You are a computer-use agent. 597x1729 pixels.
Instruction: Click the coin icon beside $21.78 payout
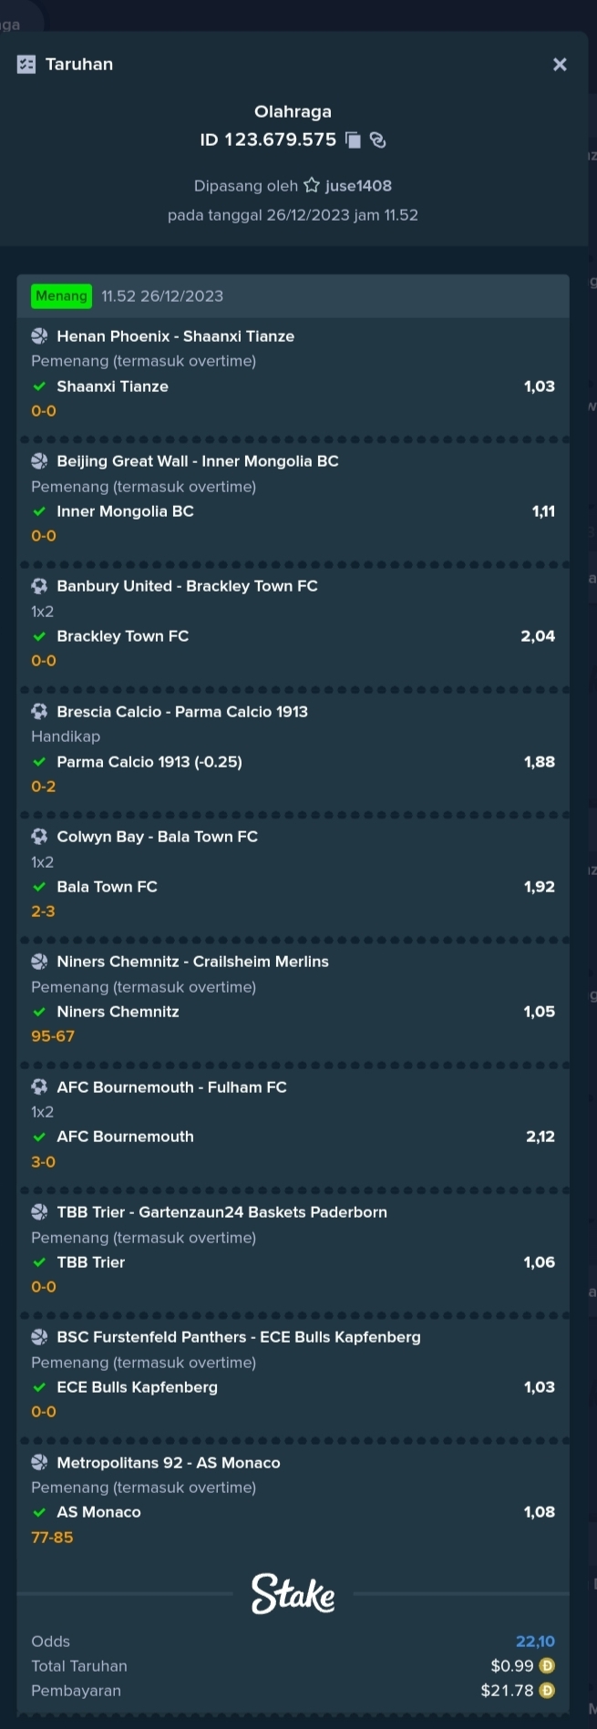(x=547, y=1691)
